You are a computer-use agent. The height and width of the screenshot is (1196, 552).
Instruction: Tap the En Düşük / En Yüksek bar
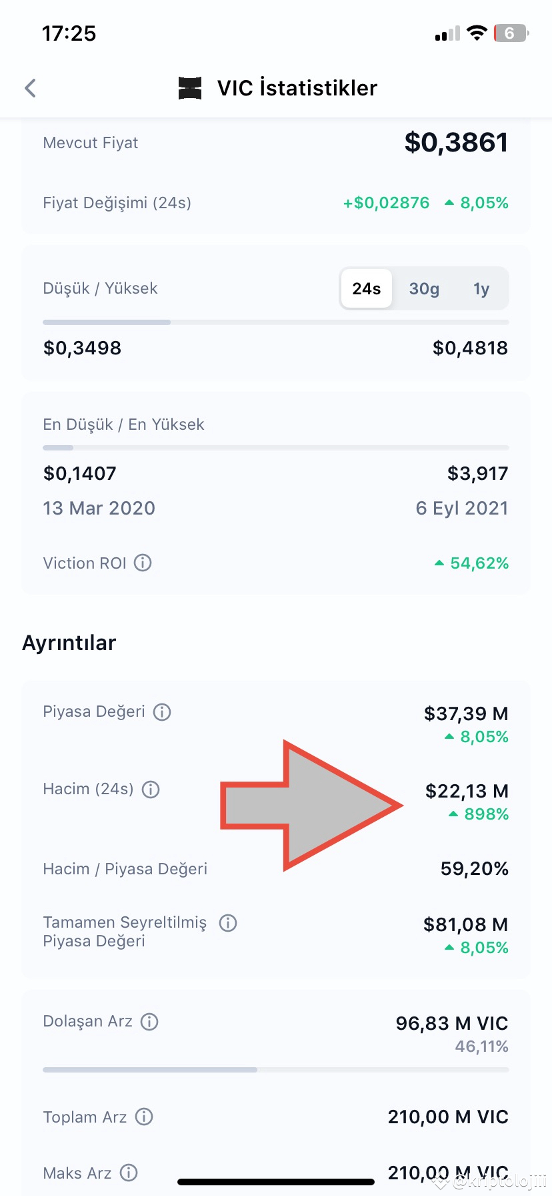(276, 448)
